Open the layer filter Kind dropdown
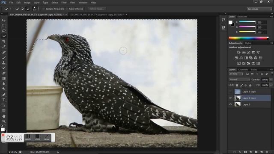The height and width of the screenshot is (154, 274). point(236,74)
